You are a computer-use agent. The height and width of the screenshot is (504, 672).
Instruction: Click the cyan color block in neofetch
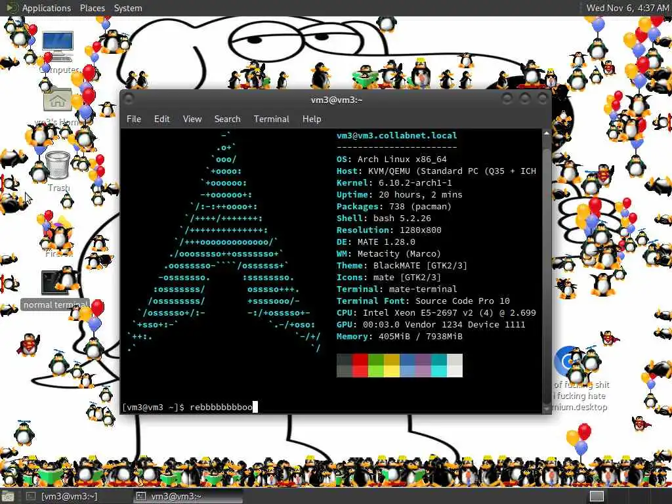coord(439,365)
